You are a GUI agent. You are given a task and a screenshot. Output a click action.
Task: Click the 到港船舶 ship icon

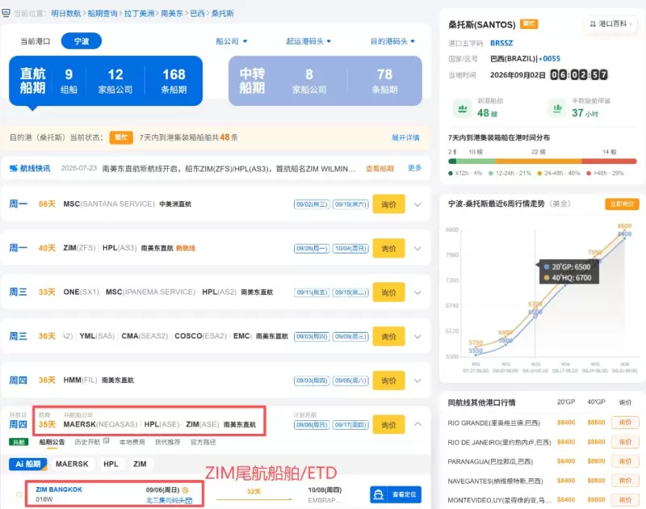(x=463, y=109)
